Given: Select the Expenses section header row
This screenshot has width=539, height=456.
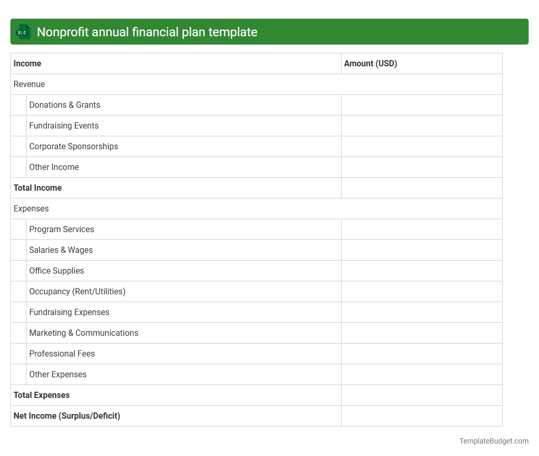Looking at the screenshot, I should click(31, 208).
